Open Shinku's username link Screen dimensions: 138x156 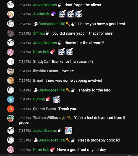click(39, 33)
